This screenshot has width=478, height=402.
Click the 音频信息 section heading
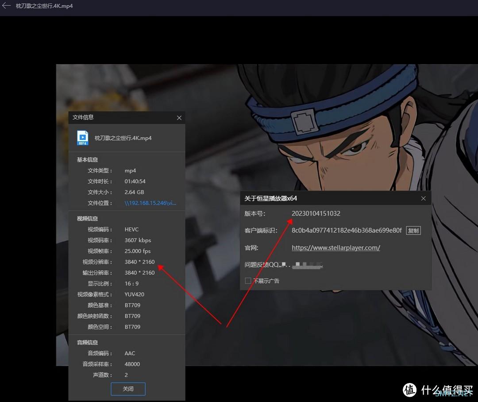(87, 342)
